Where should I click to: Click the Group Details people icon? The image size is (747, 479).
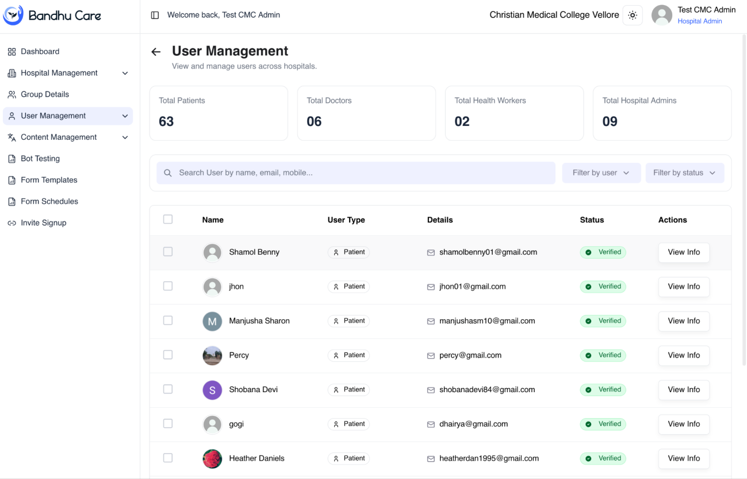[12, 94]
